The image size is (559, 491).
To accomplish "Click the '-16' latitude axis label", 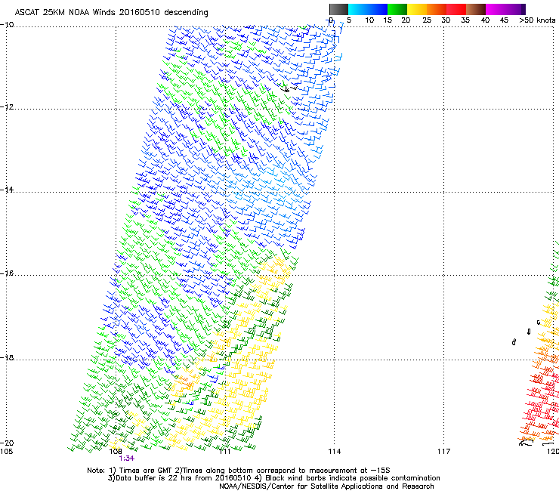I will point(7,273).
